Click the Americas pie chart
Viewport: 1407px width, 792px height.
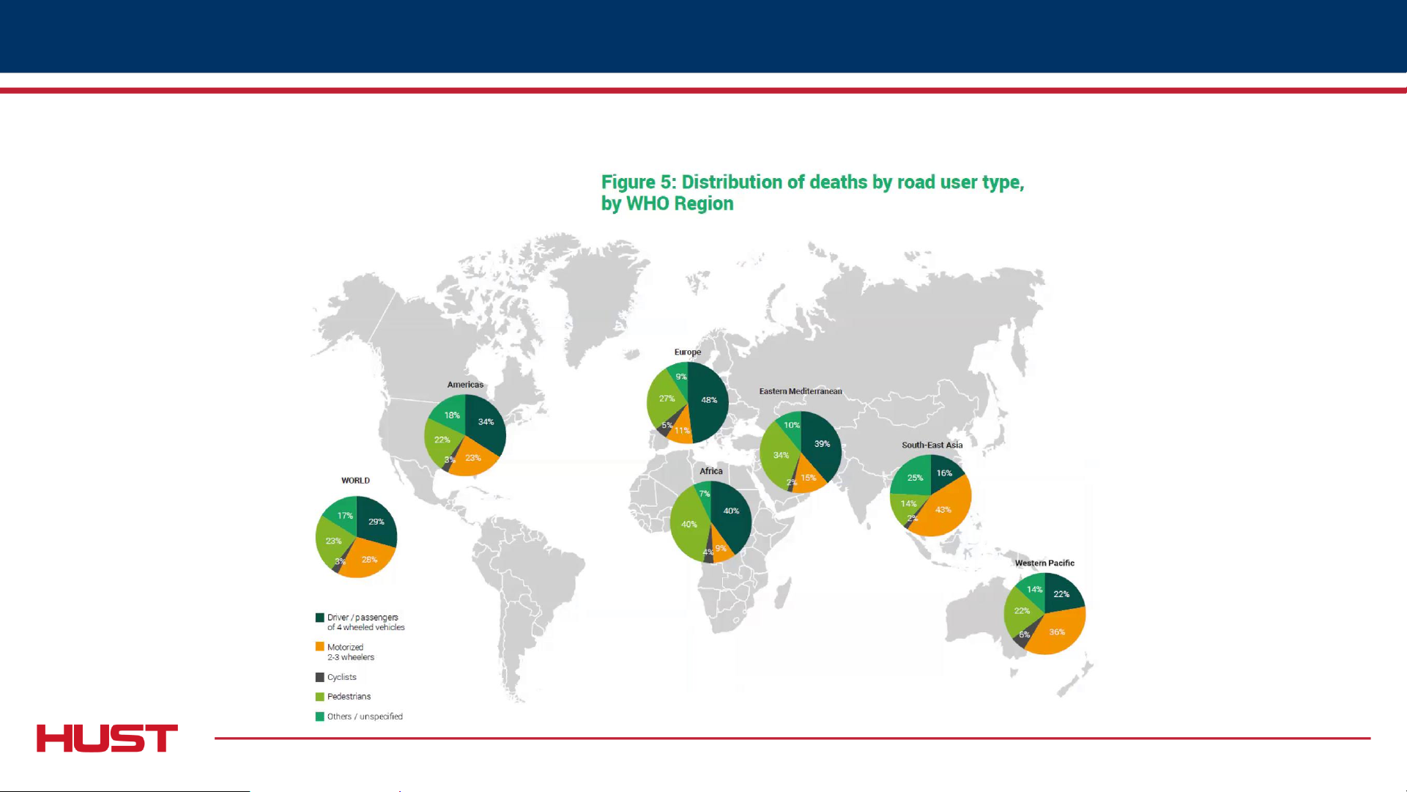[x=465, y=435]
